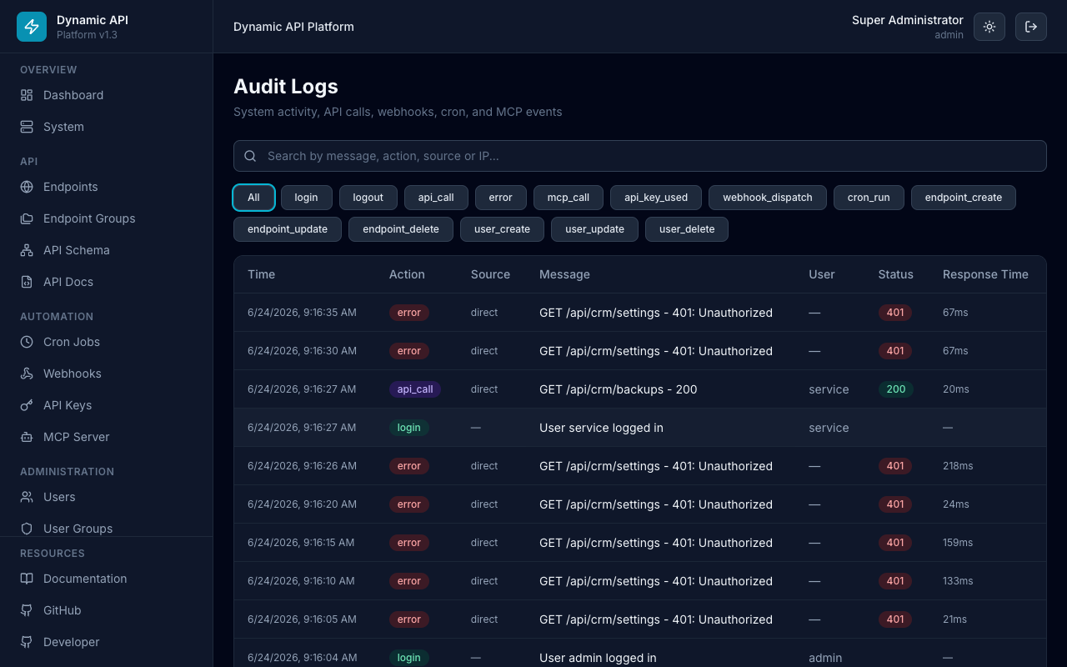Open the Developer resource link
Viewport: 1067px width, 667px height.
106,642
